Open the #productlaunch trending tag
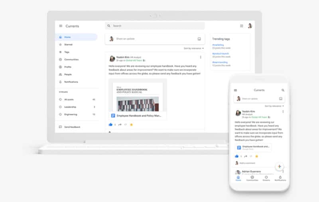Screen dimensions: 319x202 [221, 54]
